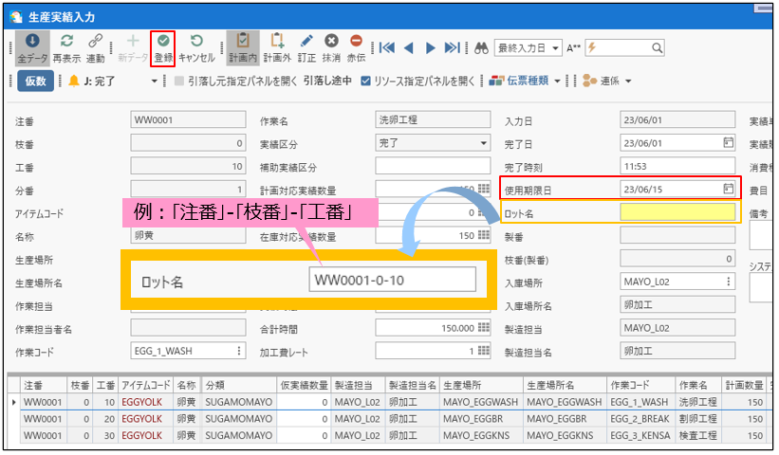
Task: Click the 製番 field
Action: click(677, 235)
